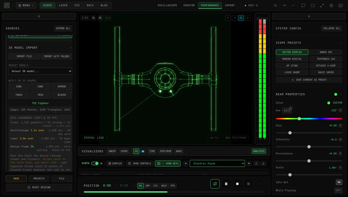
Task: Open the Menu dropdown
Action: [x=26, y=5]
